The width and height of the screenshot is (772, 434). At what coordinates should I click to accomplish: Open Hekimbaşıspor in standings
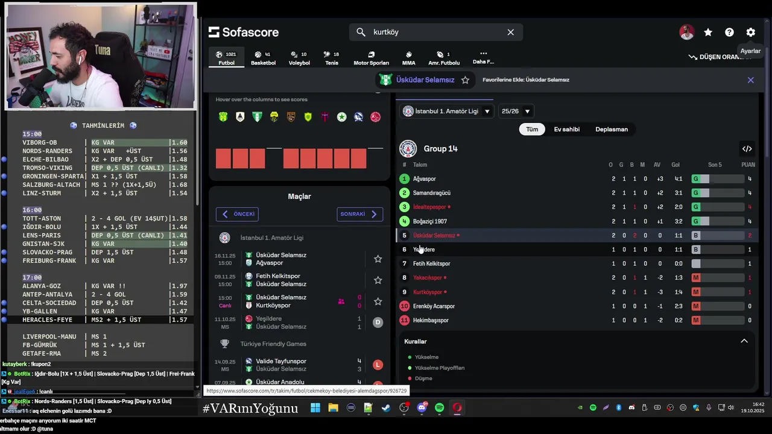(431, 320)
